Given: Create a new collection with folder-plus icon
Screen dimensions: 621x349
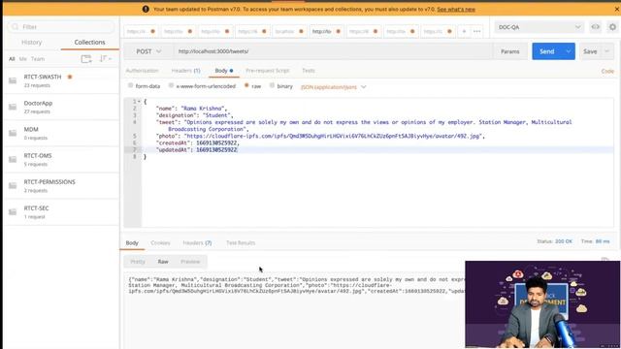Looking at the screenshot, I should coord(86,59).
